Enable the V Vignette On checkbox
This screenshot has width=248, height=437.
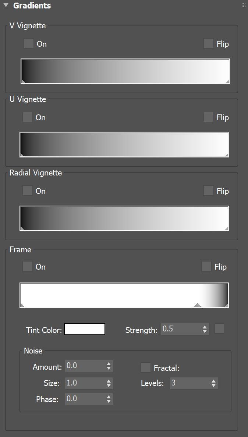tap(28, 43)
